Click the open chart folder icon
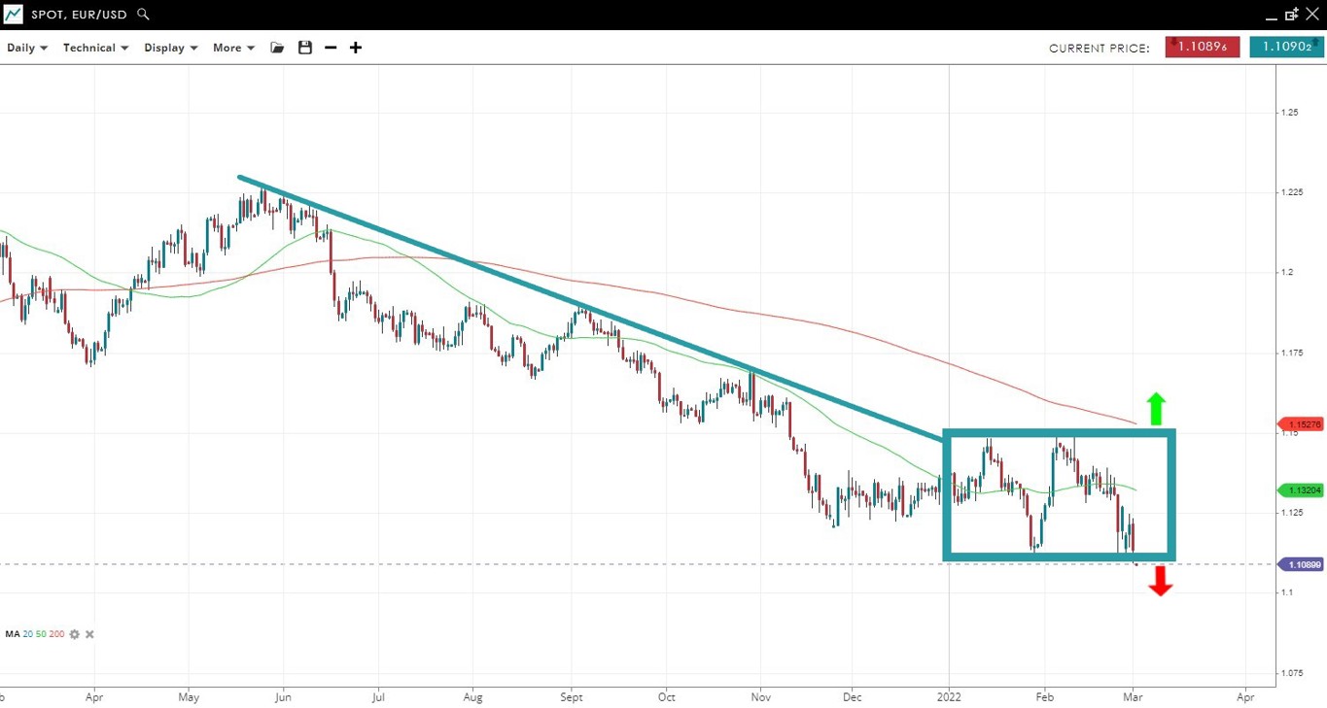This screenshot has height=708, width=1327. (x=277, y=48)
